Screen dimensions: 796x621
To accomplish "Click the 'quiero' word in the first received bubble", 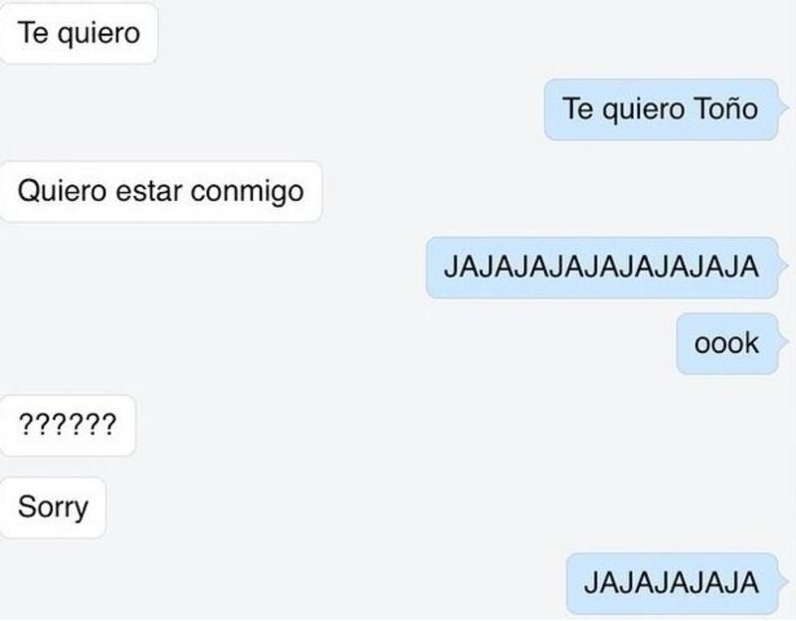I will point(99,36).
